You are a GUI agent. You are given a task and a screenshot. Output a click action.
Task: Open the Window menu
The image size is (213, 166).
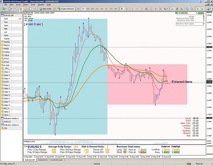click(x=41, y=5)
